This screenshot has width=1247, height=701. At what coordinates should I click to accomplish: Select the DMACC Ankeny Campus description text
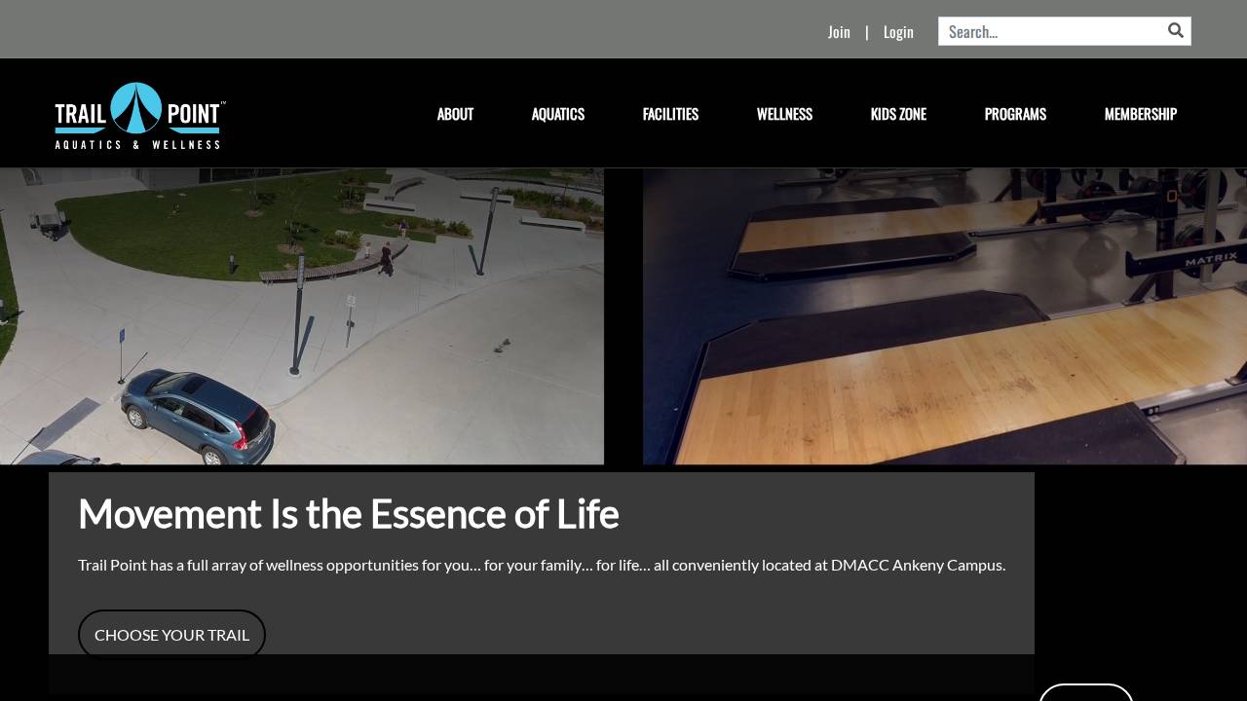(x=542, y=564)
